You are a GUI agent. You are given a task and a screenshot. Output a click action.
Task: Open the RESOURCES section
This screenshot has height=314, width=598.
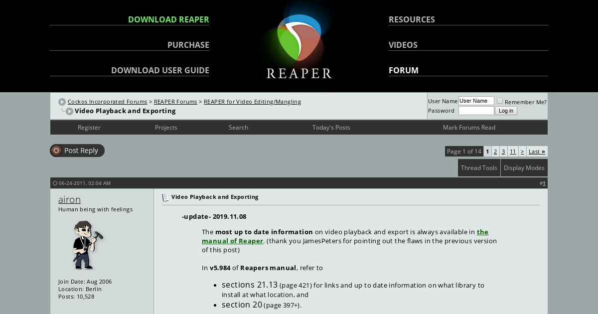[x=412, y=19]
